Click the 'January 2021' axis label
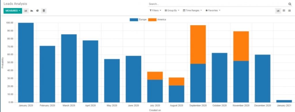 coord(284,106)
